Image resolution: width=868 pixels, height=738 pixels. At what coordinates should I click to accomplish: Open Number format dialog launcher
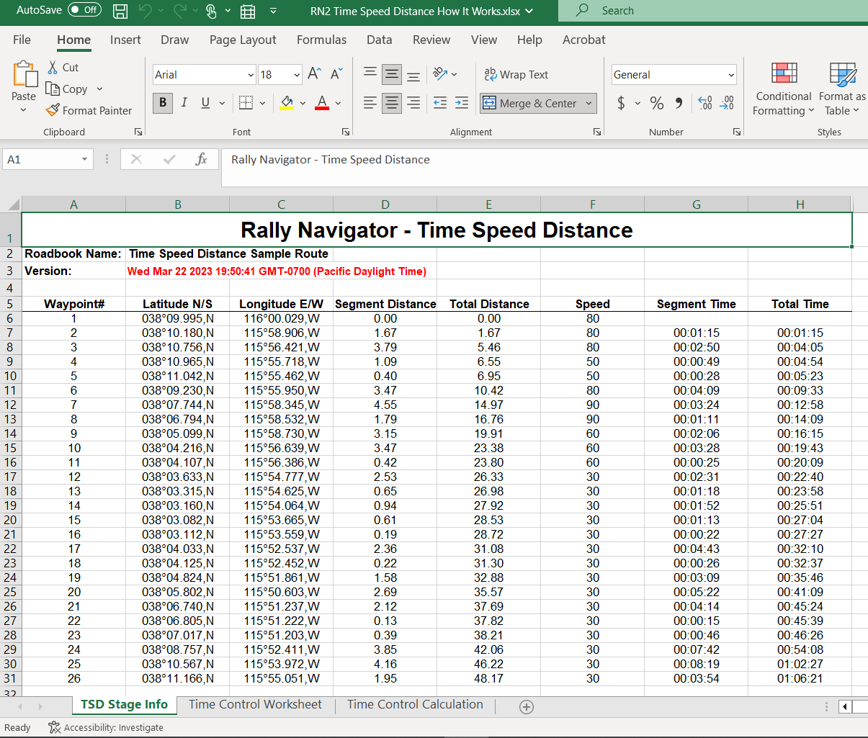coord(737,132)
